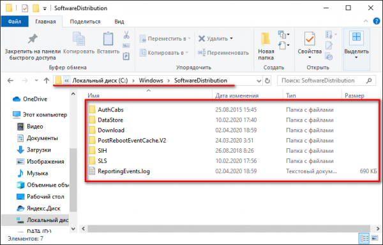The height and width of the screenshot is (245, 383).
Task: Refresh the SoftwareDistribution folder view
Action: pos(267,81)
